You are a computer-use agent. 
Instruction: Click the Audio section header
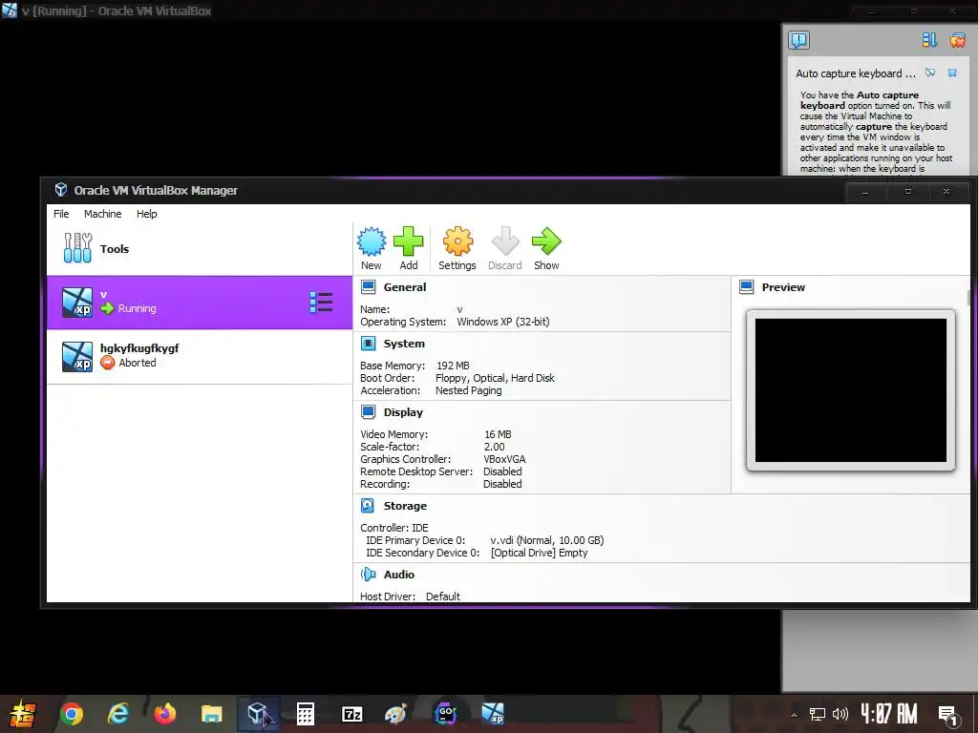coord(398,574)
